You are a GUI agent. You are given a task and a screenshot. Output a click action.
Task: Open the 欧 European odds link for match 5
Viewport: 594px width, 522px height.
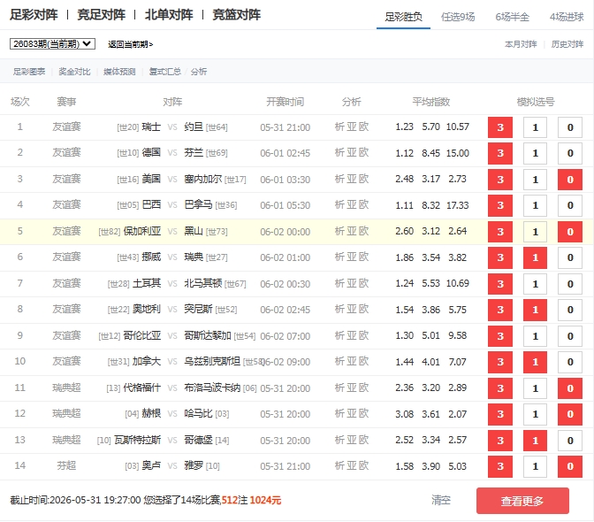363,232
